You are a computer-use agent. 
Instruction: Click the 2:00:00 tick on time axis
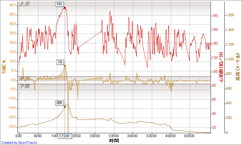95,136
